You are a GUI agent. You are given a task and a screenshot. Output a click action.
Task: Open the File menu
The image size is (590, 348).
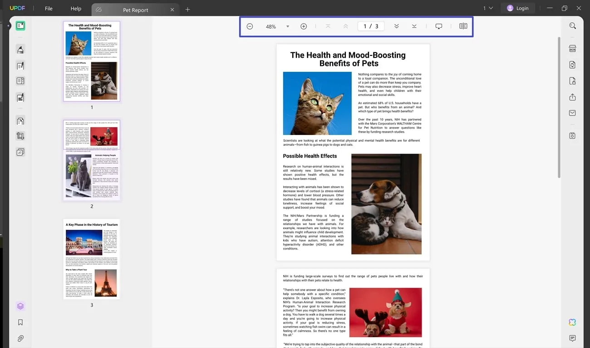[x=49, y=8]
